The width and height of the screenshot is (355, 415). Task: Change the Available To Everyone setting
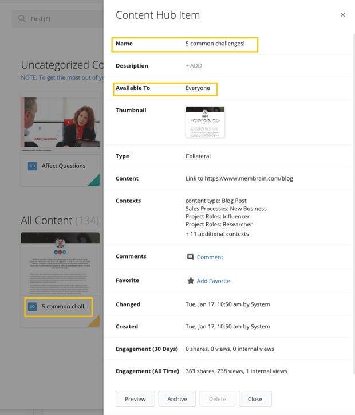coord(198,88)
